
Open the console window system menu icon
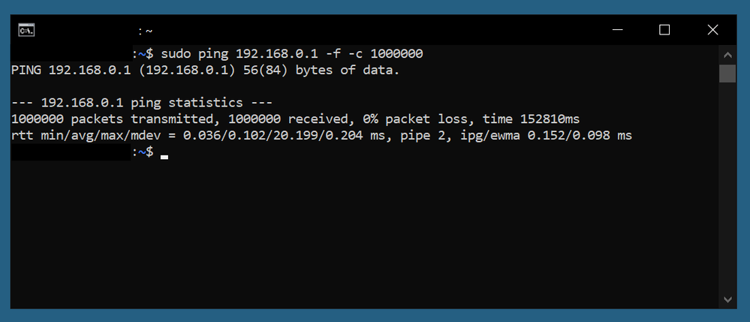(26, 30)
